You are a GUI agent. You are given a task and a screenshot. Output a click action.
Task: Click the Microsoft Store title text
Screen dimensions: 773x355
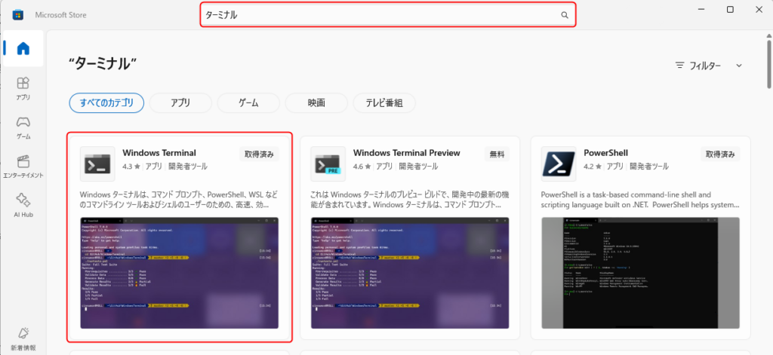60,15
